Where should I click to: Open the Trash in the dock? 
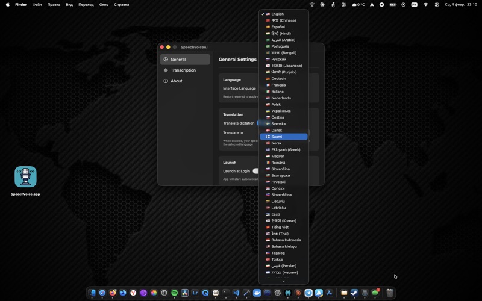(x=389, y=293)
